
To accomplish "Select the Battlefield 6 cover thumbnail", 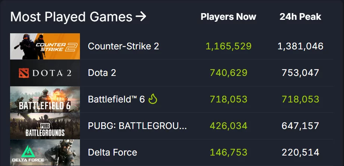I will tap(45, 99).
